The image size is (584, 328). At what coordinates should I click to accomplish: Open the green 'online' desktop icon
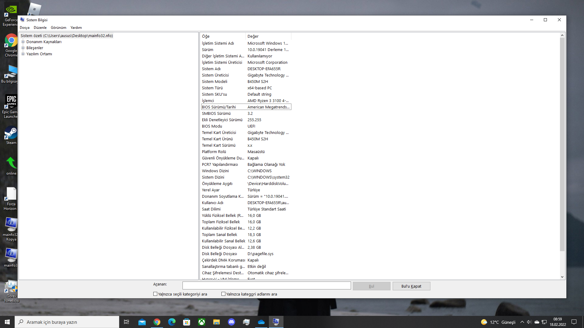click(11, 166)
